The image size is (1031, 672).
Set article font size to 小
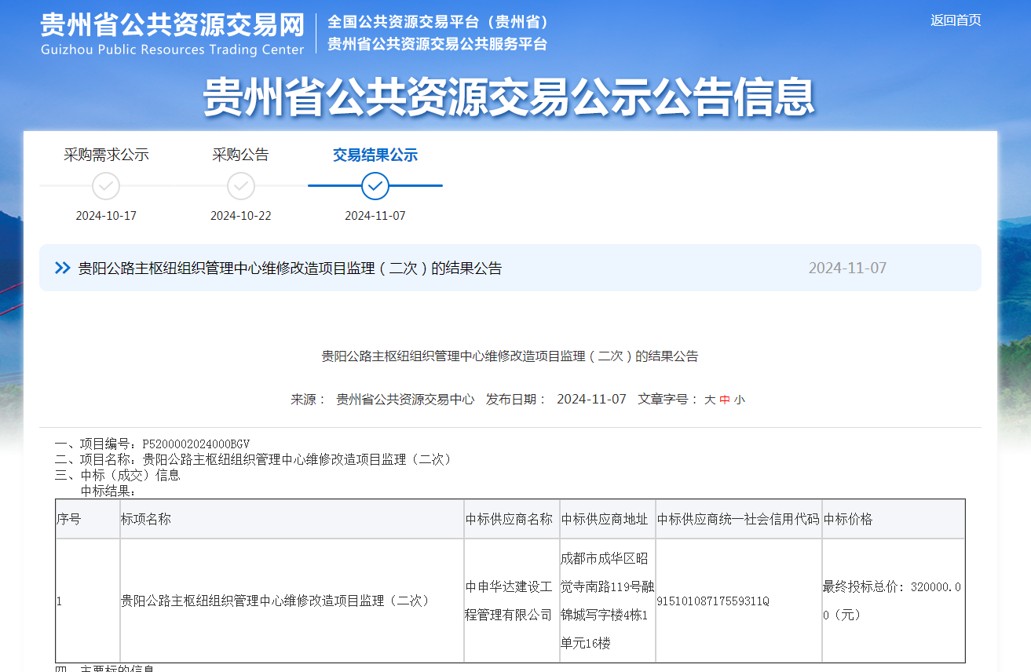pos(739,400)
